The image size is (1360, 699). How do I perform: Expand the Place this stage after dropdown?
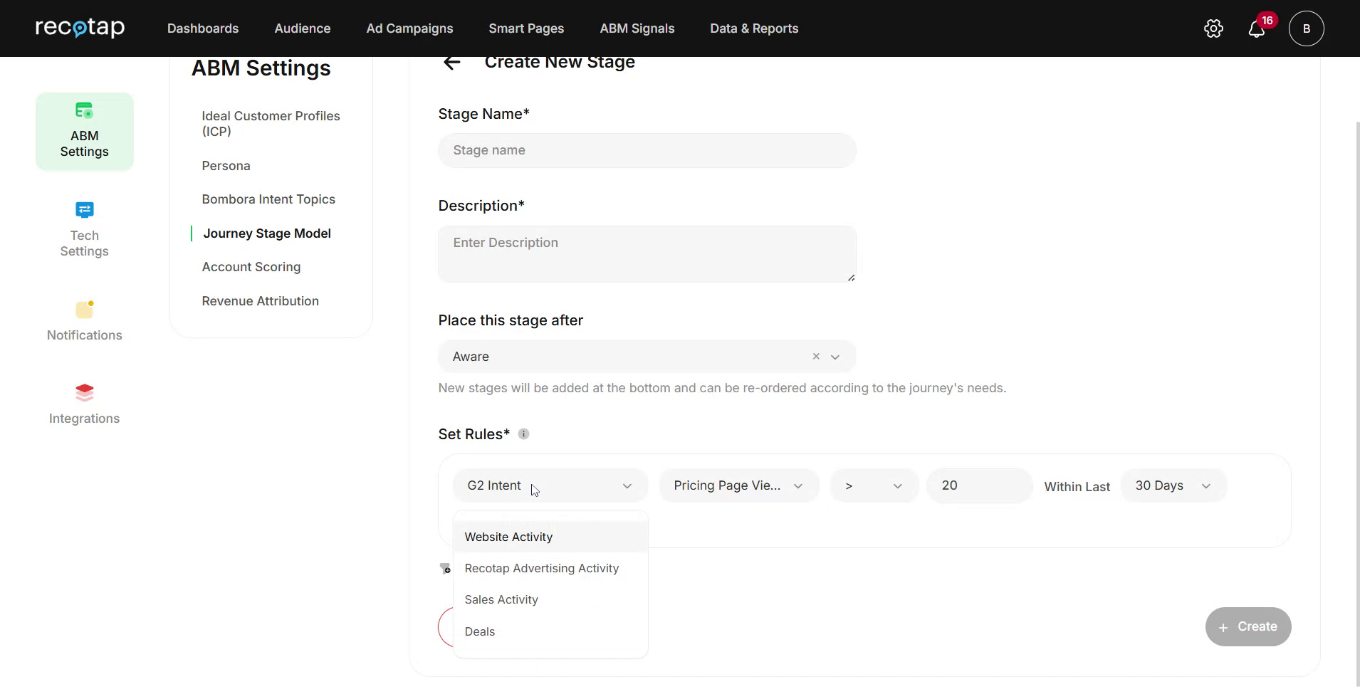click(835, 357)
